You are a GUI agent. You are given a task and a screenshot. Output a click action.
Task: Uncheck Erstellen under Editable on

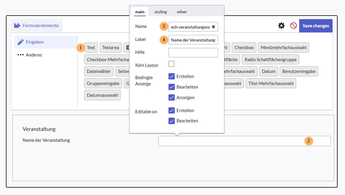point(171,110)
